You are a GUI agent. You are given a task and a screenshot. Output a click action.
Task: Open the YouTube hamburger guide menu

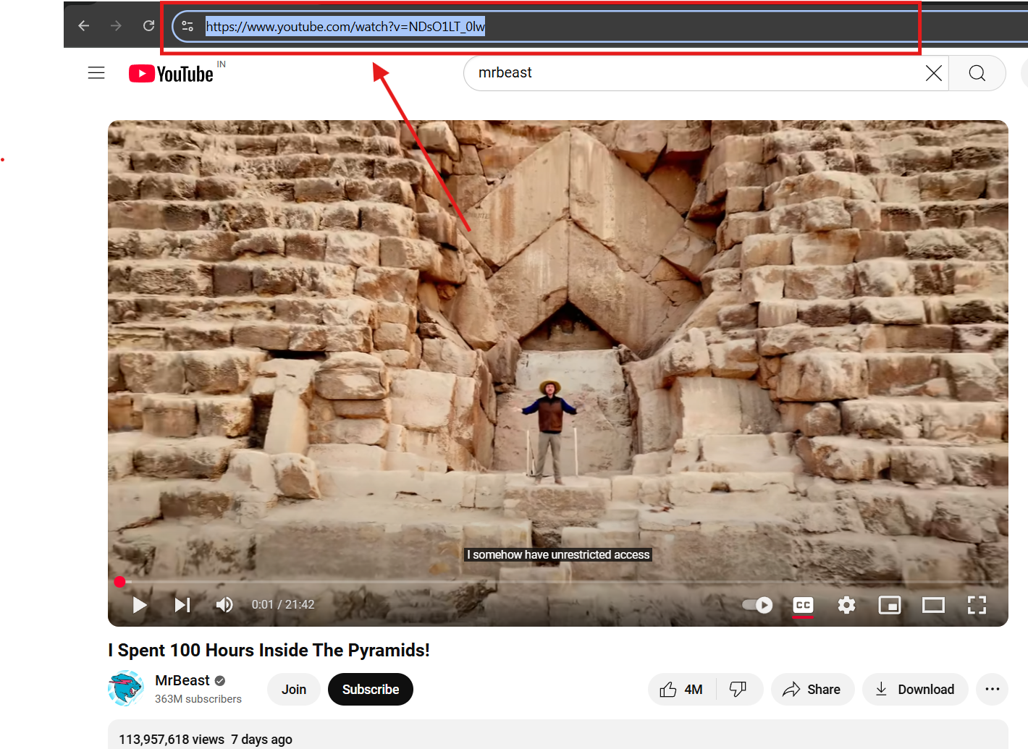96,73
